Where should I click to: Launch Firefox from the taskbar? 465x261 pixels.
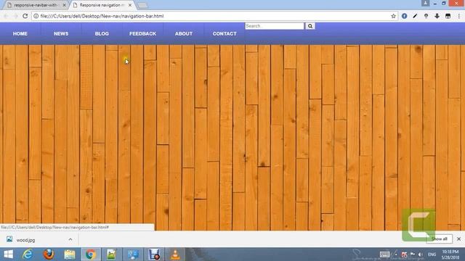click(x=49, y=254)
